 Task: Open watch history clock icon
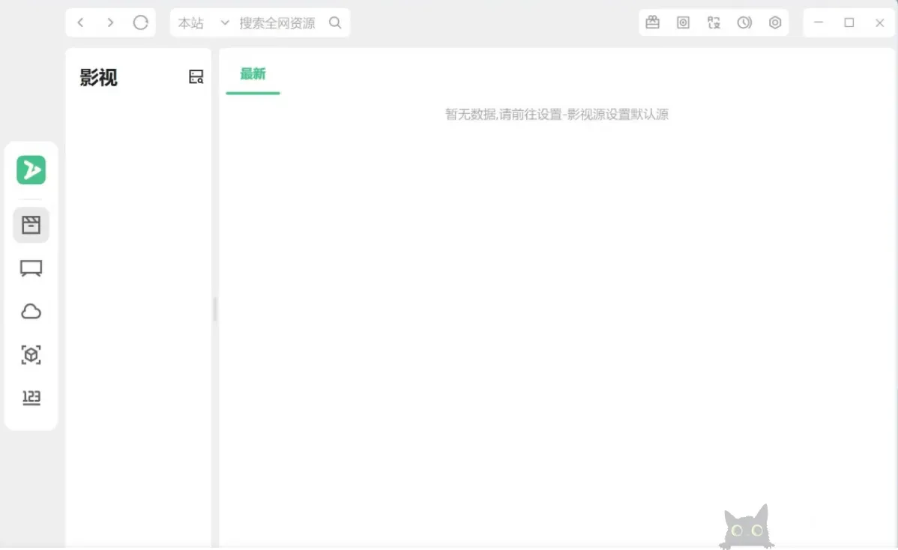pos(744,22)
